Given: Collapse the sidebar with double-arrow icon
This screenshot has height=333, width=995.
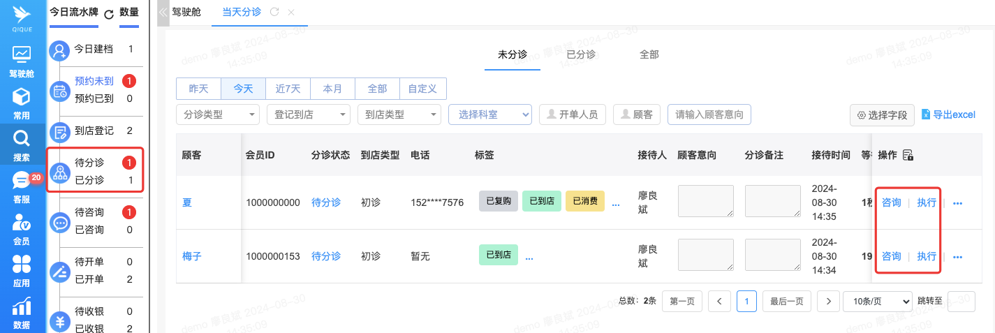Looking at the screenshot, I should pos(163,13).
